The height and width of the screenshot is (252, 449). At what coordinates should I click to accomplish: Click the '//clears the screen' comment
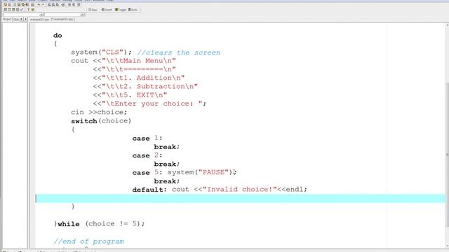point(179,52)
